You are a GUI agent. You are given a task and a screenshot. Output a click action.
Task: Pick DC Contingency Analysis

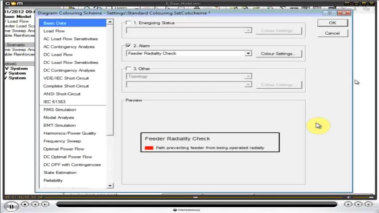[x=69, y=71]
